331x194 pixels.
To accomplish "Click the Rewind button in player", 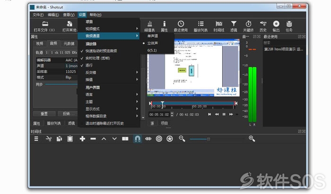I will (x=217, y=114).
